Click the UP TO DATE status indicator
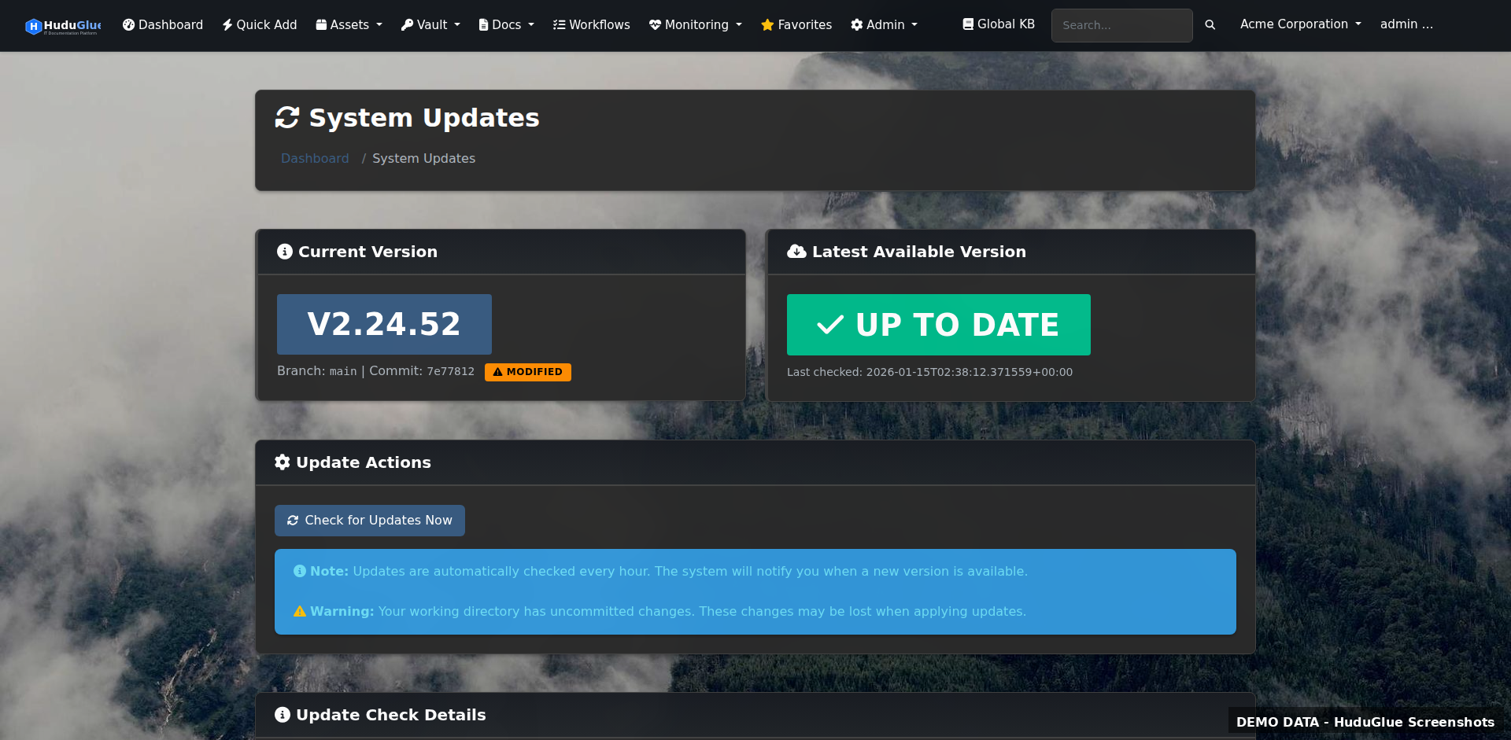The width and height of the screenshot is (1511, 740). (x=938, y=324)
